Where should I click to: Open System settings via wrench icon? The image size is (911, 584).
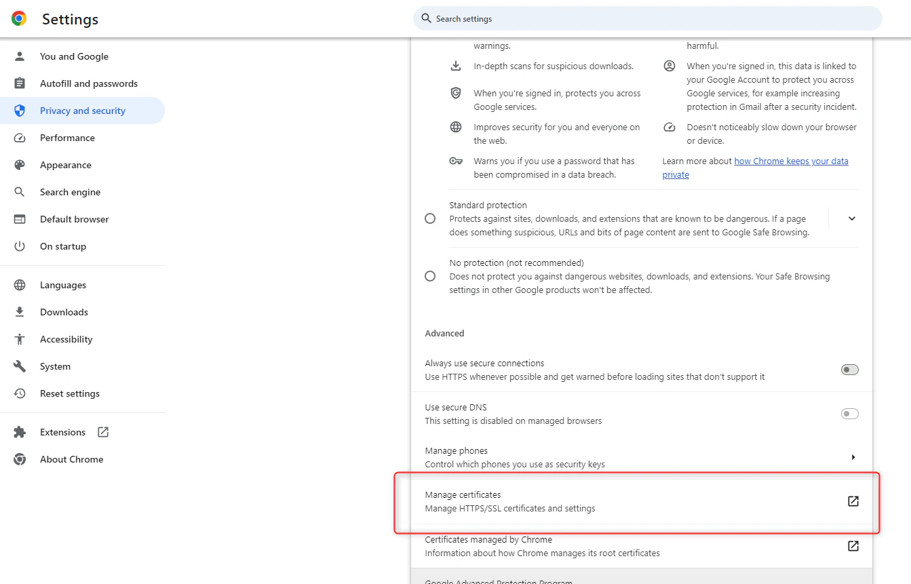coord(19,366)
